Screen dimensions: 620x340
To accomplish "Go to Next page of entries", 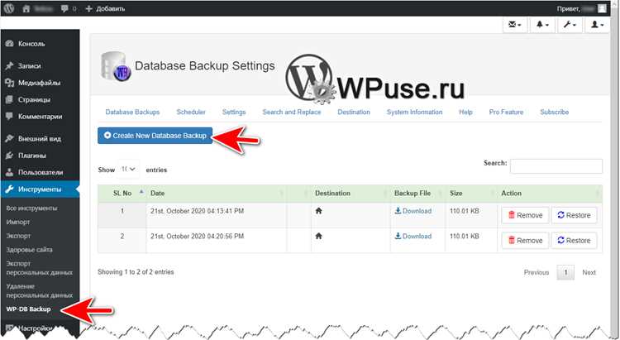I will click(589, 272).
